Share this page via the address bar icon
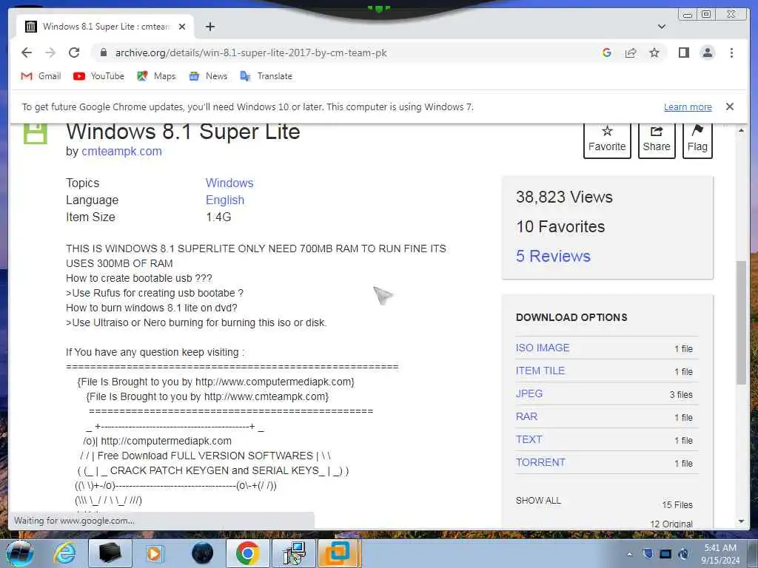The height and width of the screenshot is (568, 758). tap(631, 53)
